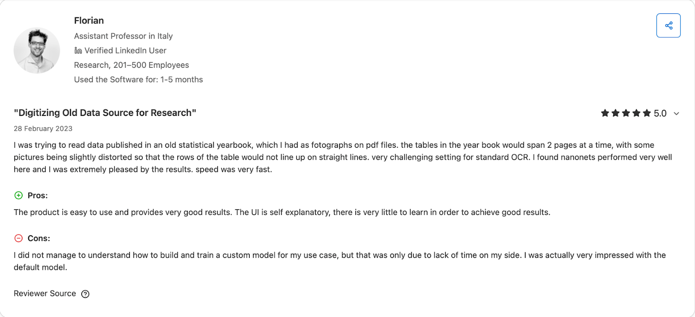Click the Assistant Professor in Italy text
The width and height of the screenshot is (695, 317).
pos(123,36)
